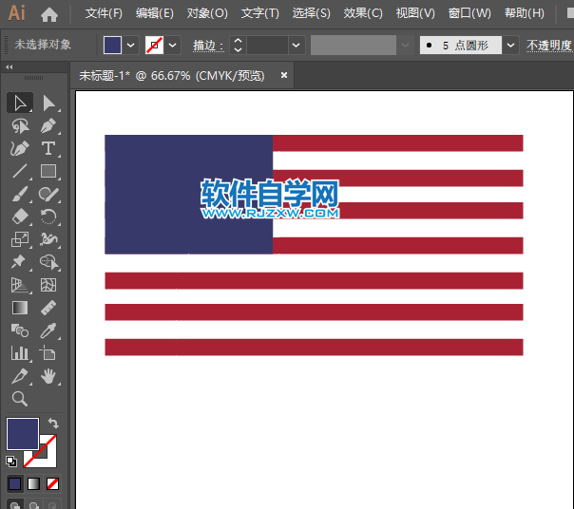Collapse the tools panel double arrows
This screenshot has width=574, height=509.
coord(10,67)
